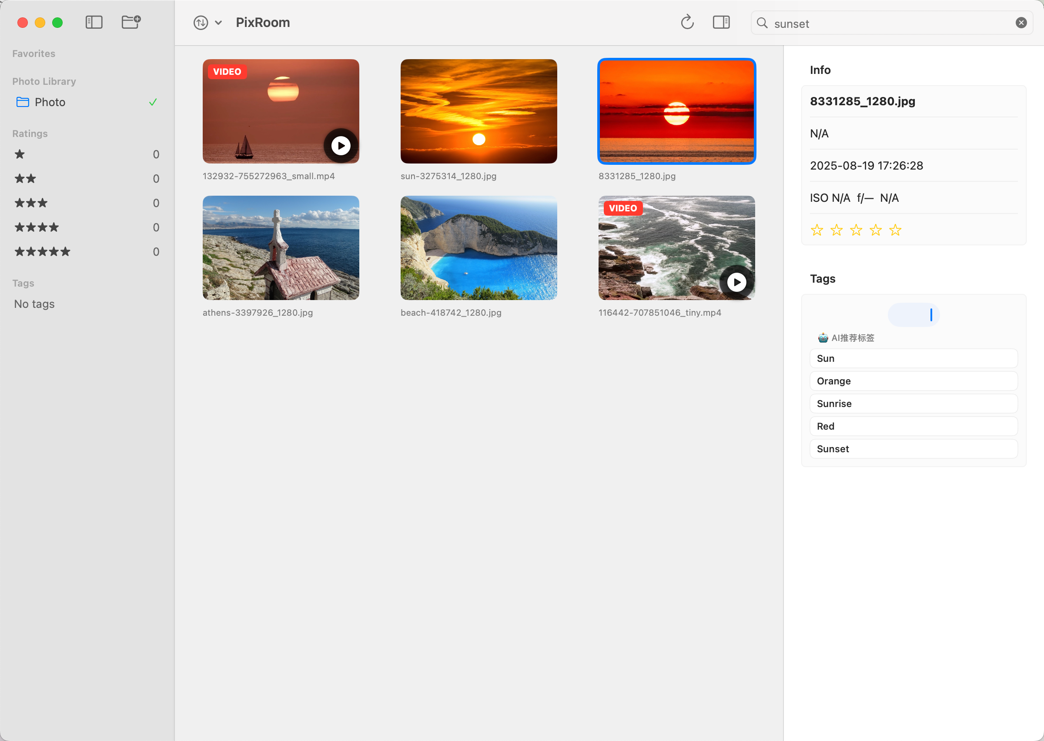Apply the Sunset AI suggested tag
1044x741 pixels.
click(913, 448)
